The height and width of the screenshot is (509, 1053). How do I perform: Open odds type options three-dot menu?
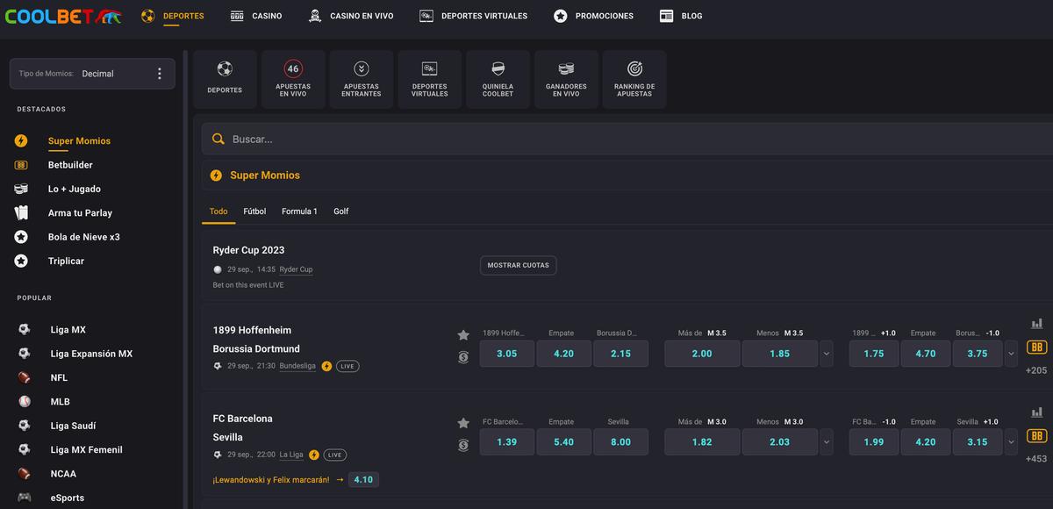159,74
